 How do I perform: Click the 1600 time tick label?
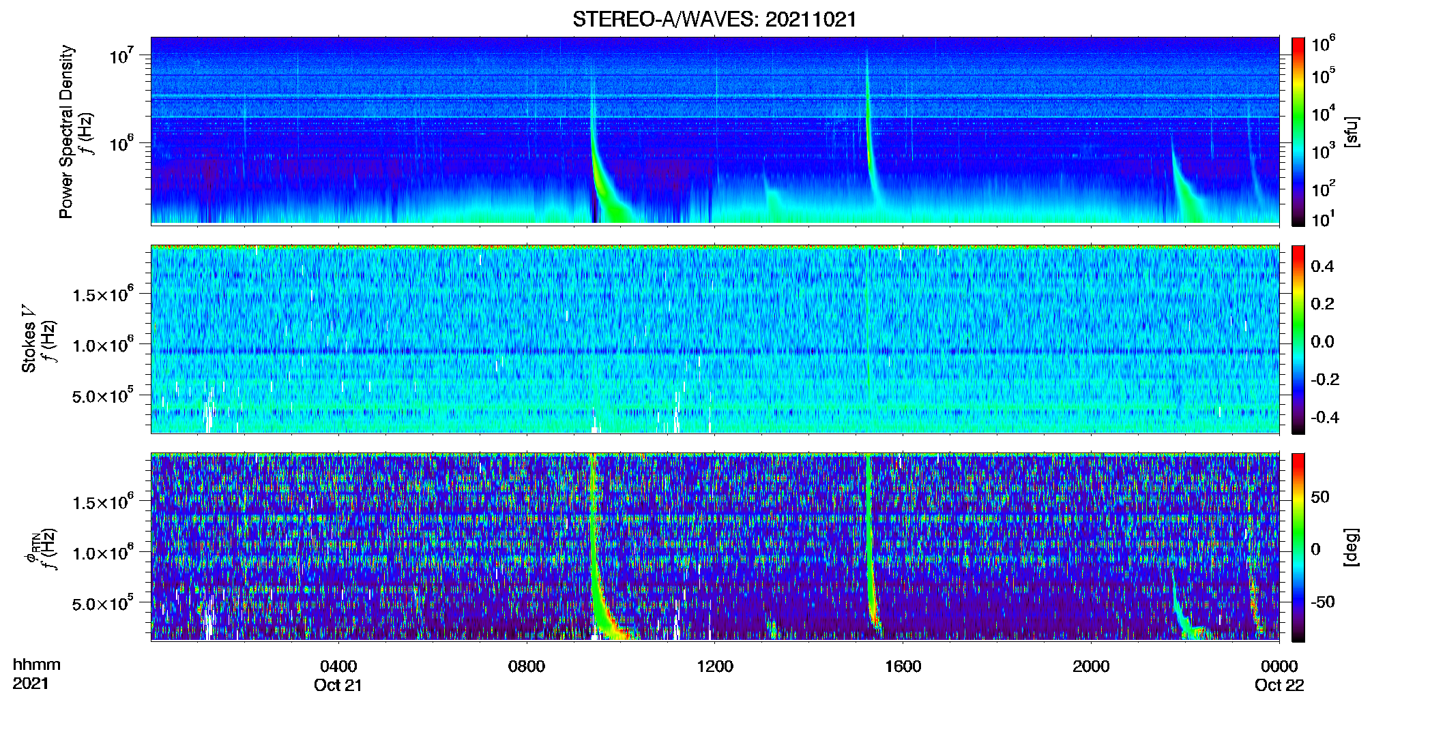(903, 666)
